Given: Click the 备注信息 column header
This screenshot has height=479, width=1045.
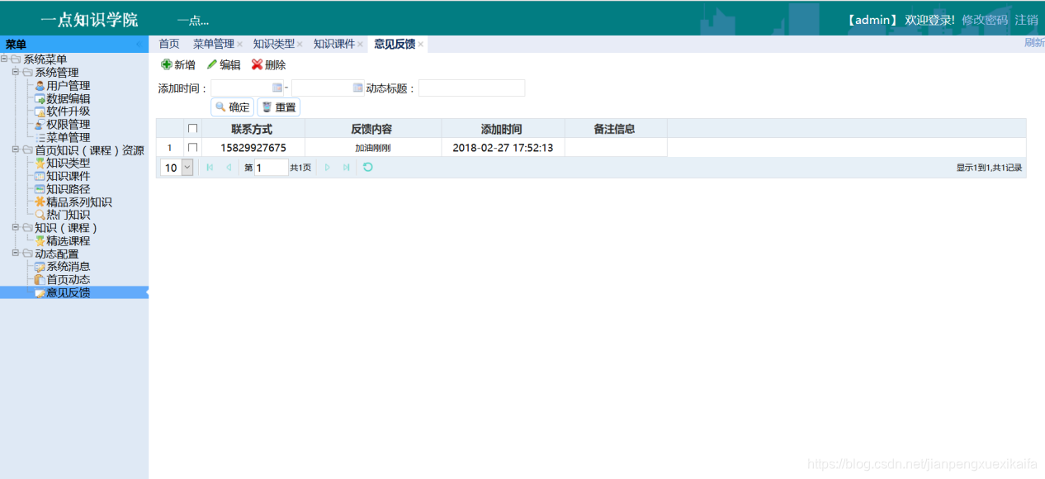Looking at the screenshot, I should [615, 129].
